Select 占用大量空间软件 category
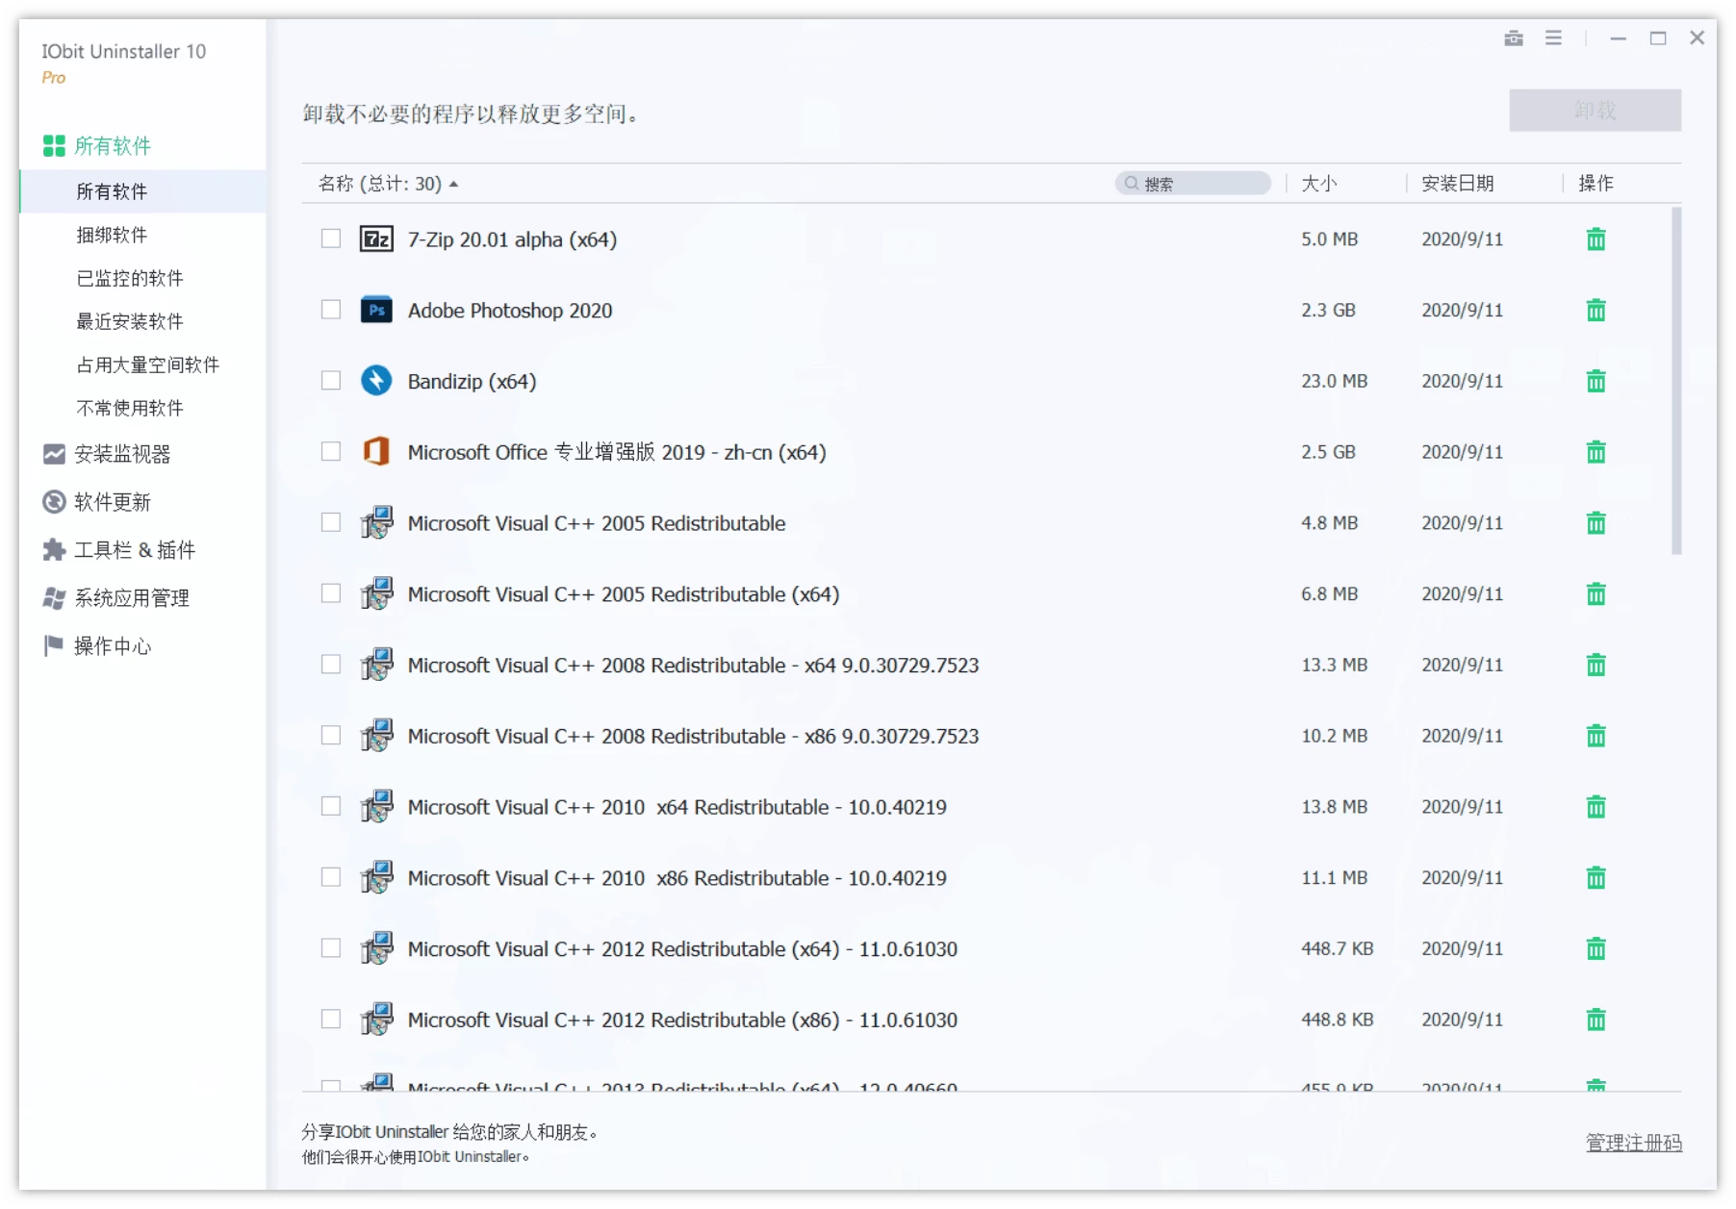1736x1209 pixels. [x=146, y=365]
